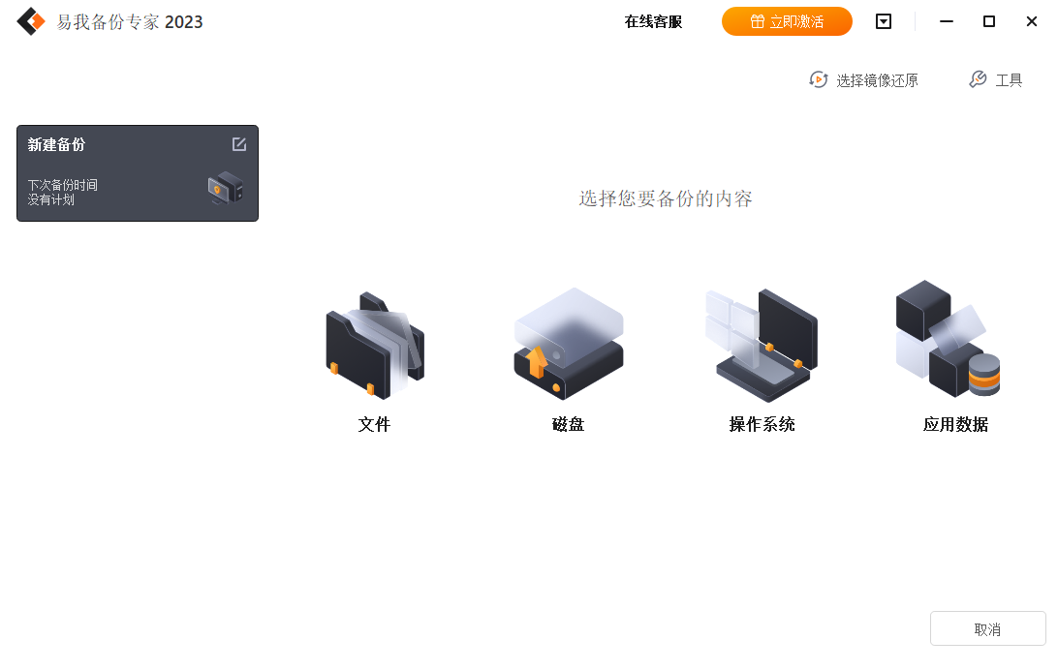This screenshot has width=1058, height=670.
Task: Click the 文件 label text
Action: (375, 424)
